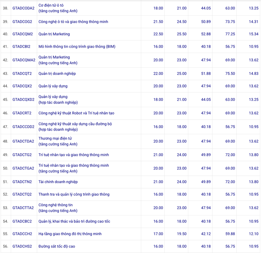261x253 pixels.
Task: Select '(hợp tác doanh nghiệp)' in row 45
Action: (x=58, y=102)
